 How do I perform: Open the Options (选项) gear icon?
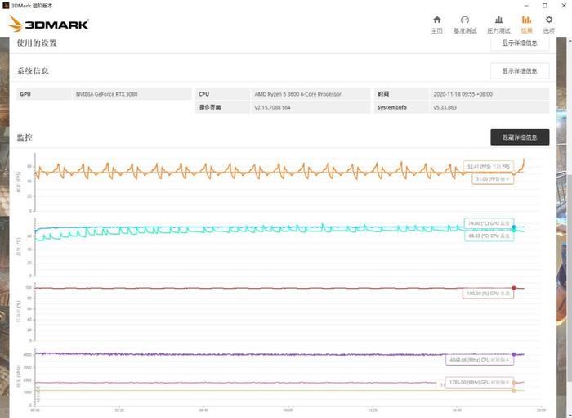click(548, 20)
